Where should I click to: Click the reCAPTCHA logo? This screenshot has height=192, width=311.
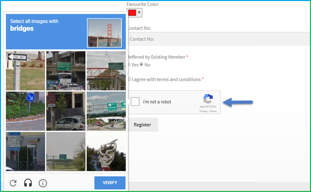[208, 99]
